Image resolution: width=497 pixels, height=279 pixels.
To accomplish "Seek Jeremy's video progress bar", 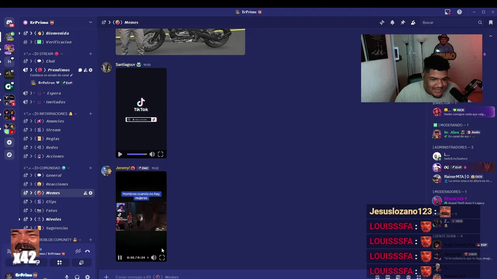I will tap(148, 257).
